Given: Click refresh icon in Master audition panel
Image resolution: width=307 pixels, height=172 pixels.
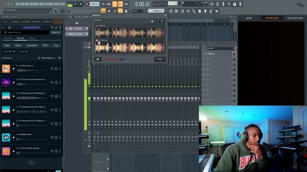Looking at the screenshot, I should tap(162, 21).
